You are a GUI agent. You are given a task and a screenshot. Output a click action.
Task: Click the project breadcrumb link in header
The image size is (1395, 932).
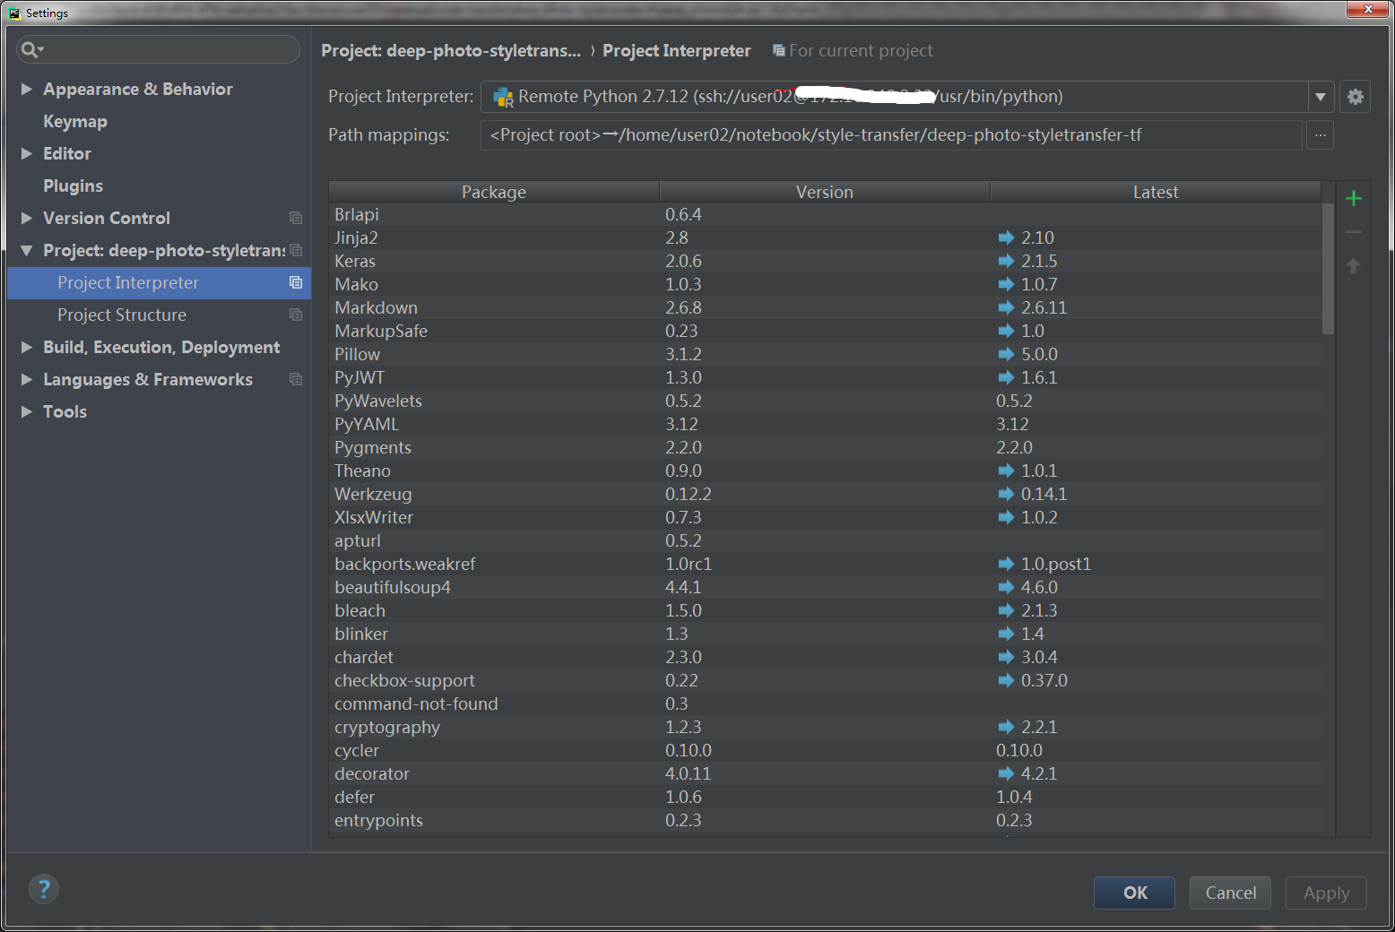click(x=451, y=51)
